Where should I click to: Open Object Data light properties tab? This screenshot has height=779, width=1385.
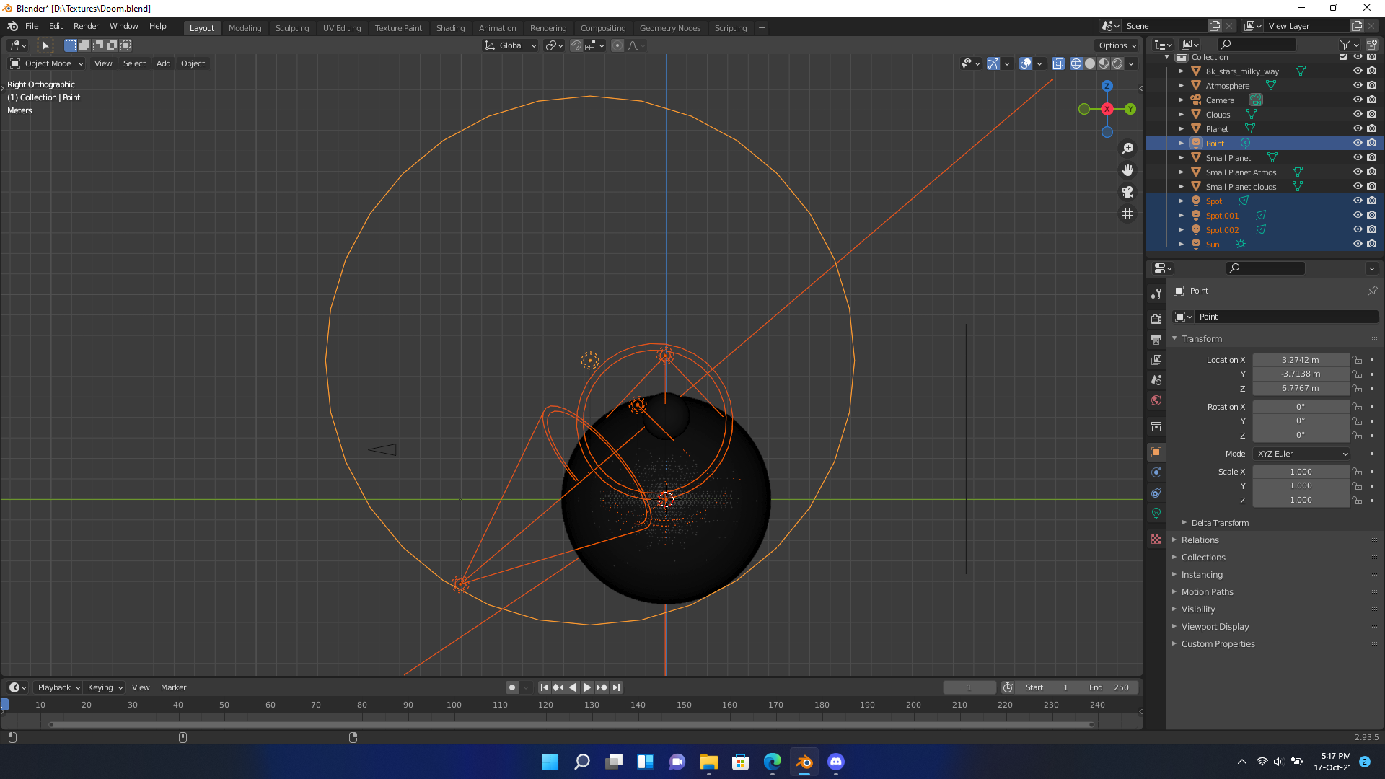pyautogui.click(x=1156, y=514)
